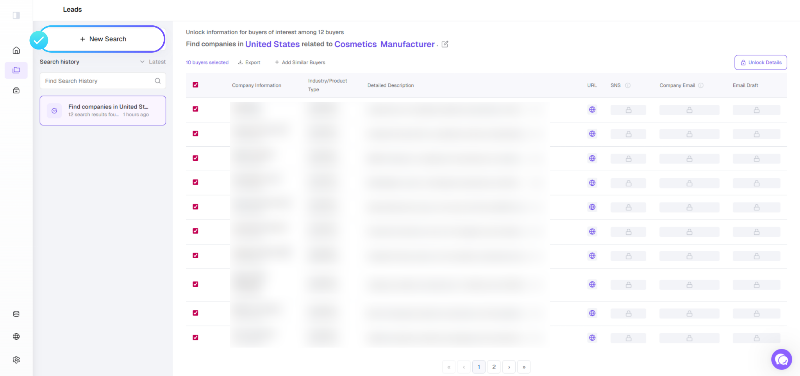Screen dimensions: 800x376
Task: Click locked Email Draft cell in last row
Action: click(757, 338)
